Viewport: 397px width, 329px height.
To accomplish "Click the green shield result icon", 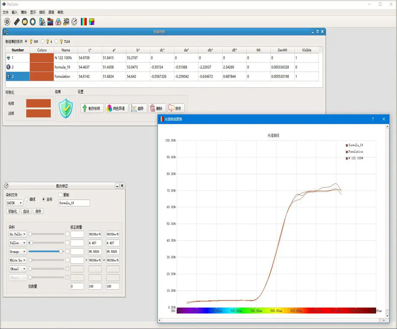I will [x=65, y=108].
